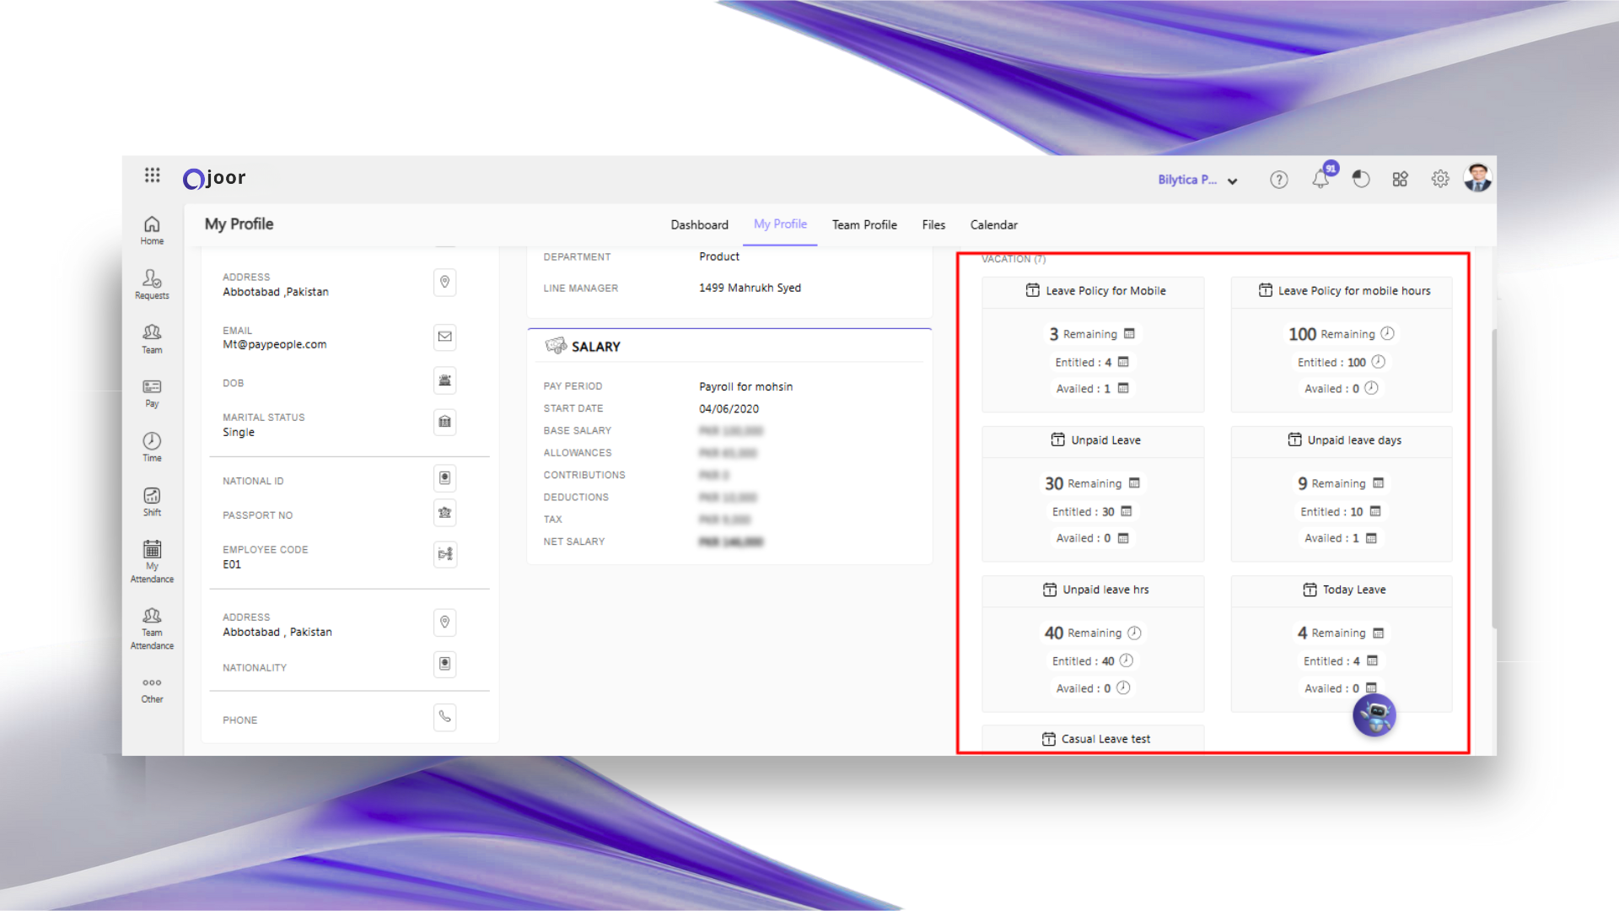The width and height of the screenshot is (1619, 911).
Task: Open the apps grid launcher icon
Action: pos(152,175)
